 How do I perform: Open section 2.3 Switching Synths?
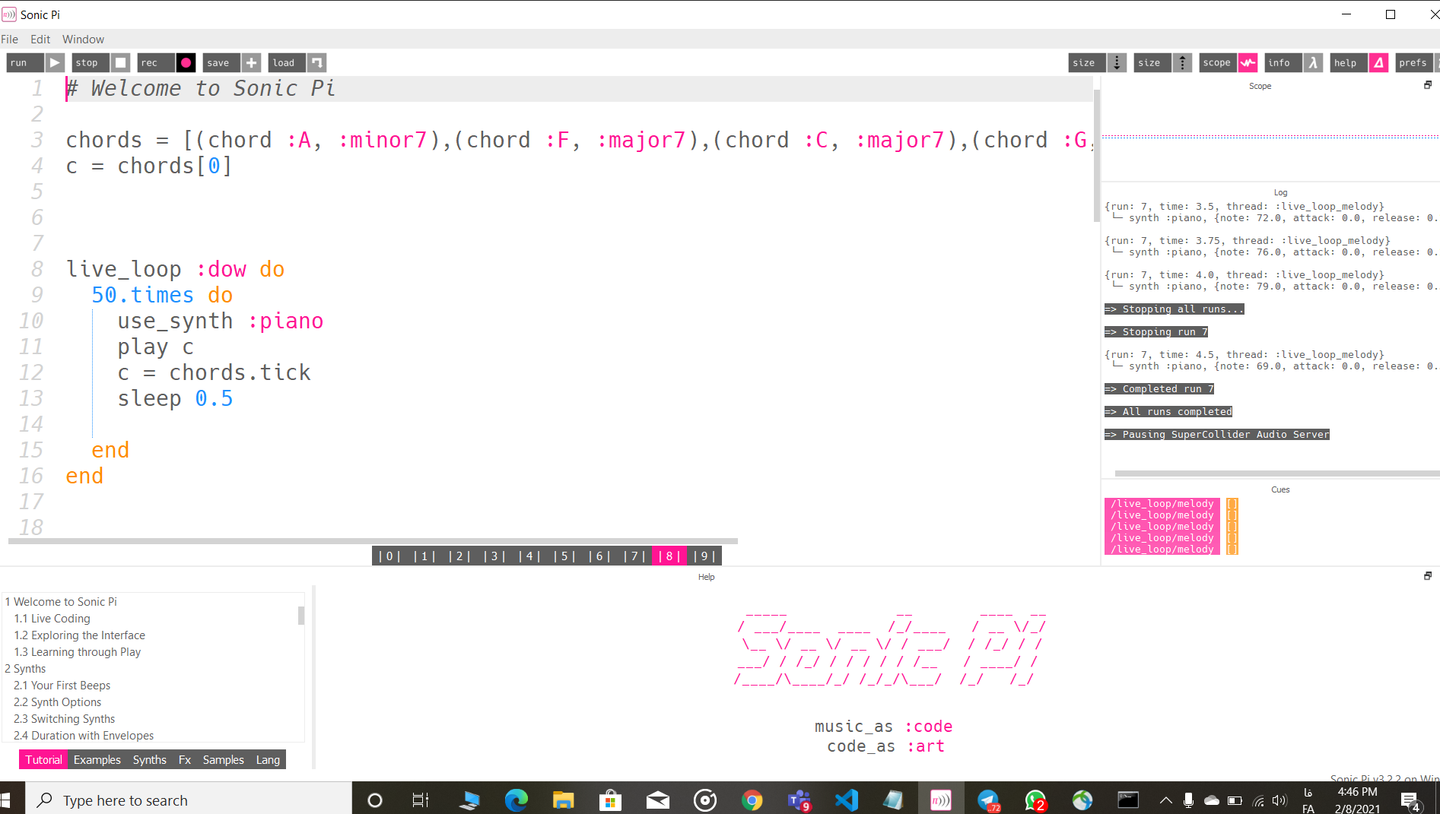(x=64, y=719)
